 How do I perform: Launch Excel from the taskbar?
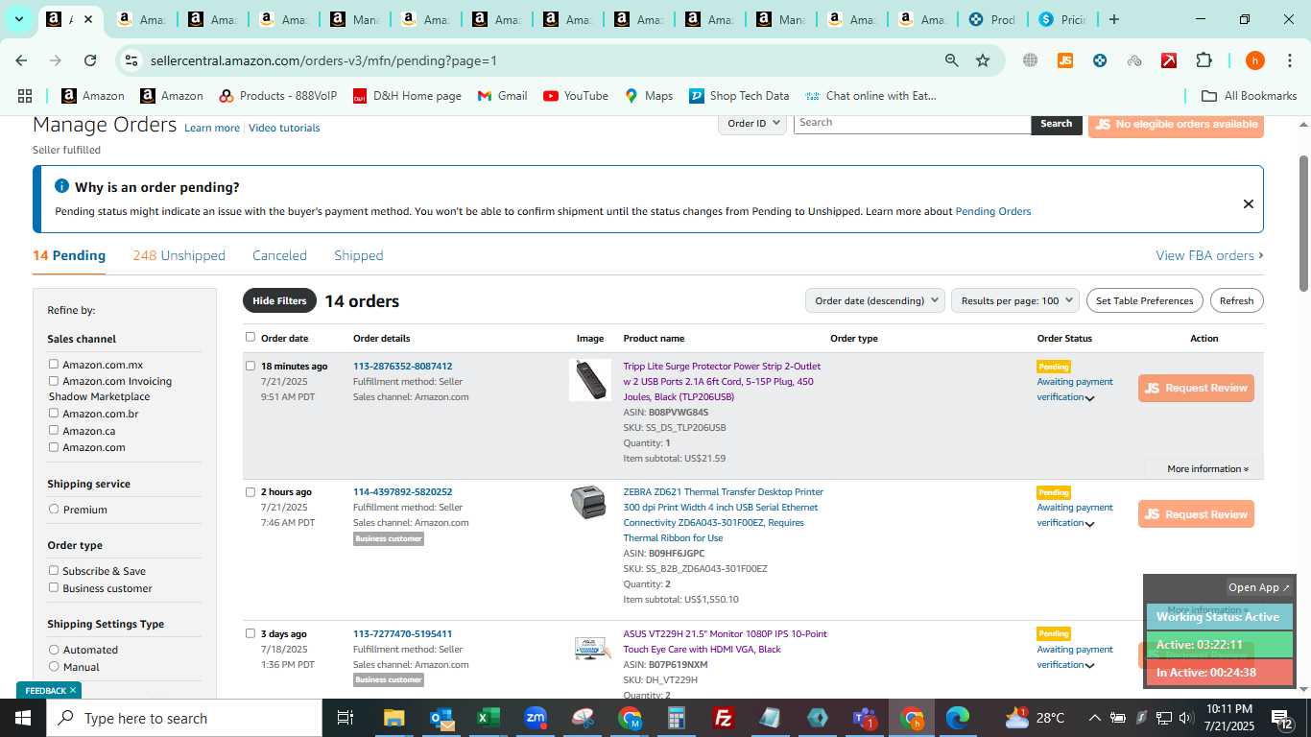(488, 718)
